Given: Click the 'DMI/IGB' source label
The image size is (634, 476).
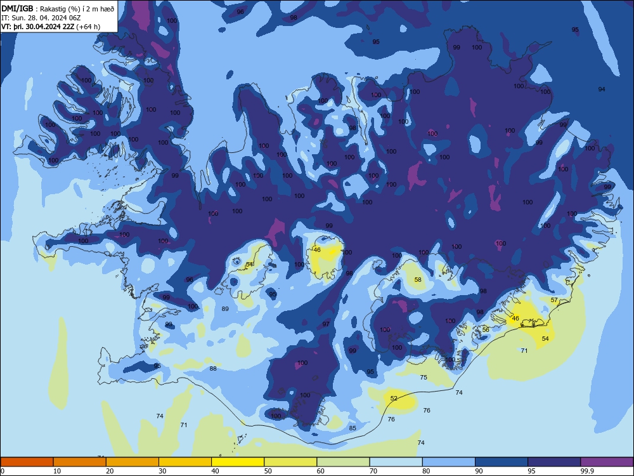Looking at the screenshot, I should point(17,8).
